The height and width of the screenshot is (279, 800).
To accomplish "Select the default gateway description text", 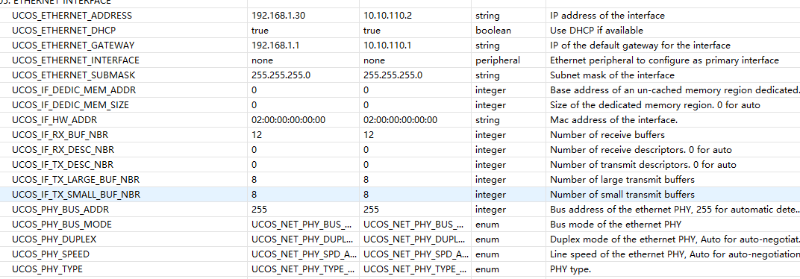I will 640,46.
